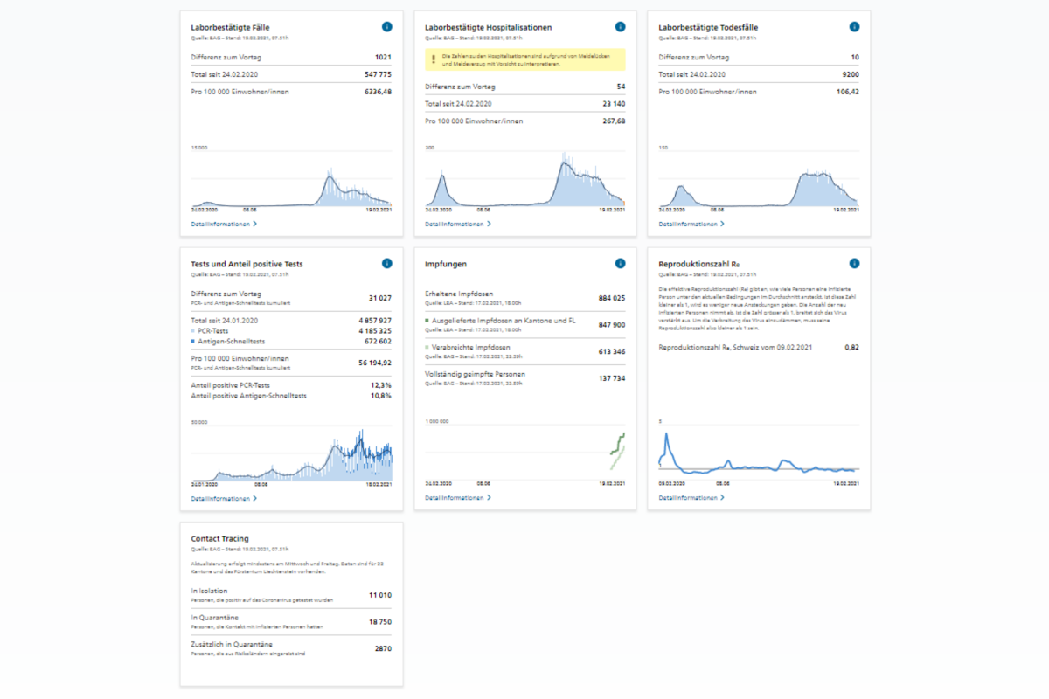
Task: Click the 'Laborbestätigte Todesfälle' card title
Action: tap(708, 27)
